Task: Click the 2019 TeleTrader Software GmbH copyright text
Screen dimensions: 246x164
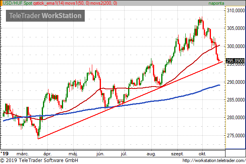Action: click(39, 160)
